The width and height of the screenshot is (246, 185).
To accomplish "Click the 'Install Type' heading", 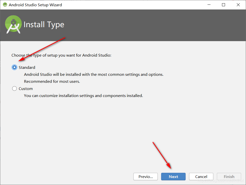I will pyautogui.click(x=44, y=25).
